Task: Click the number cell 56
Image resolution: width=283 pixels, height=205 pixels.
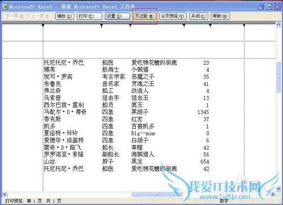Action: point(206,155)
